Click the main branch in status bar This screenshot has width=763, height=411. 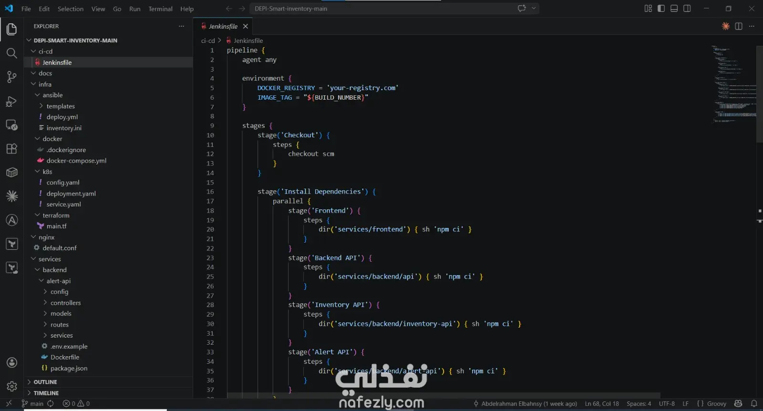[33, 404]
